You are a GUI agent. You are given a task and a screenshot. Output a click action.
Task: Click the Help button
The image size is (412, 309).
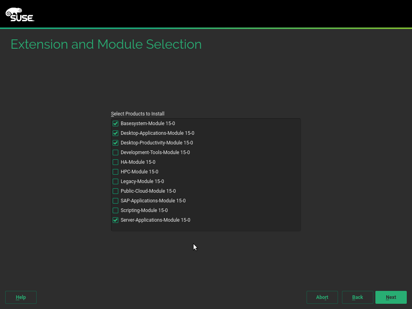[21, 297]
